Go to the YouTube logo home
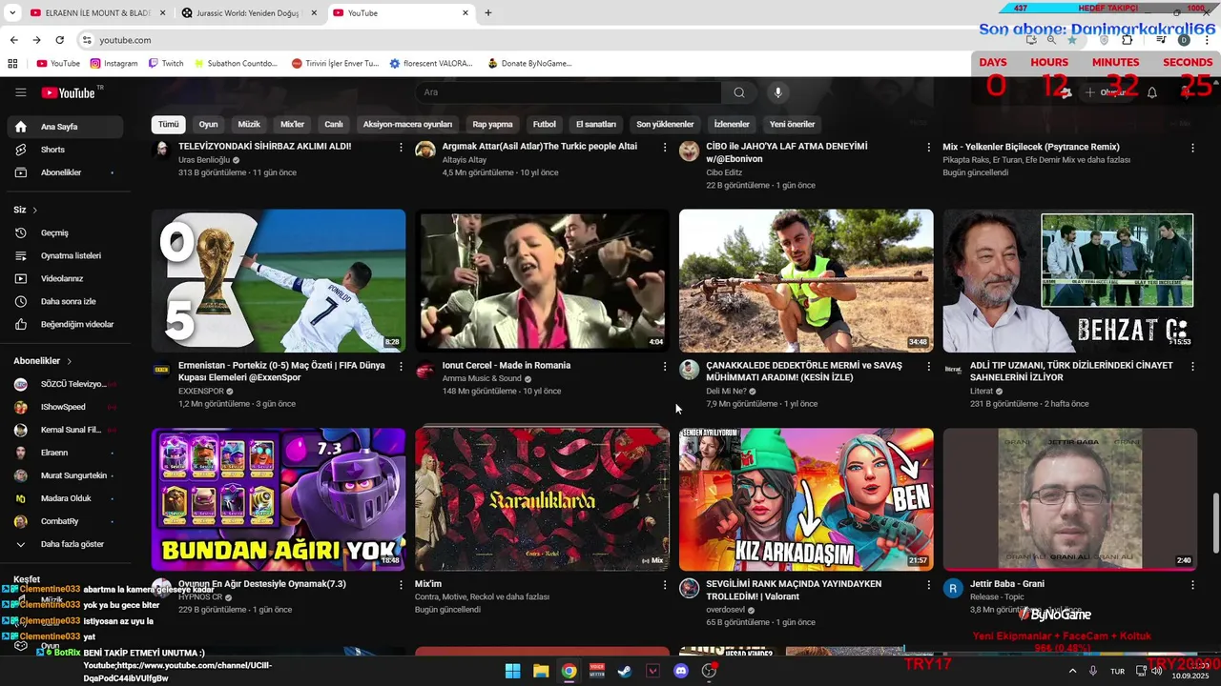1221x686 pixels. (x=70, y=92)
